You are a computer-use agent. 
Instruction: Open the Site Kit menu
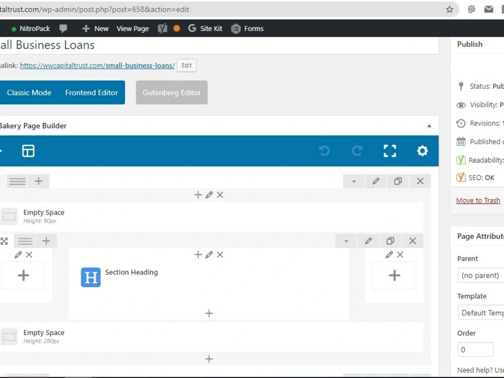point(205,29)
